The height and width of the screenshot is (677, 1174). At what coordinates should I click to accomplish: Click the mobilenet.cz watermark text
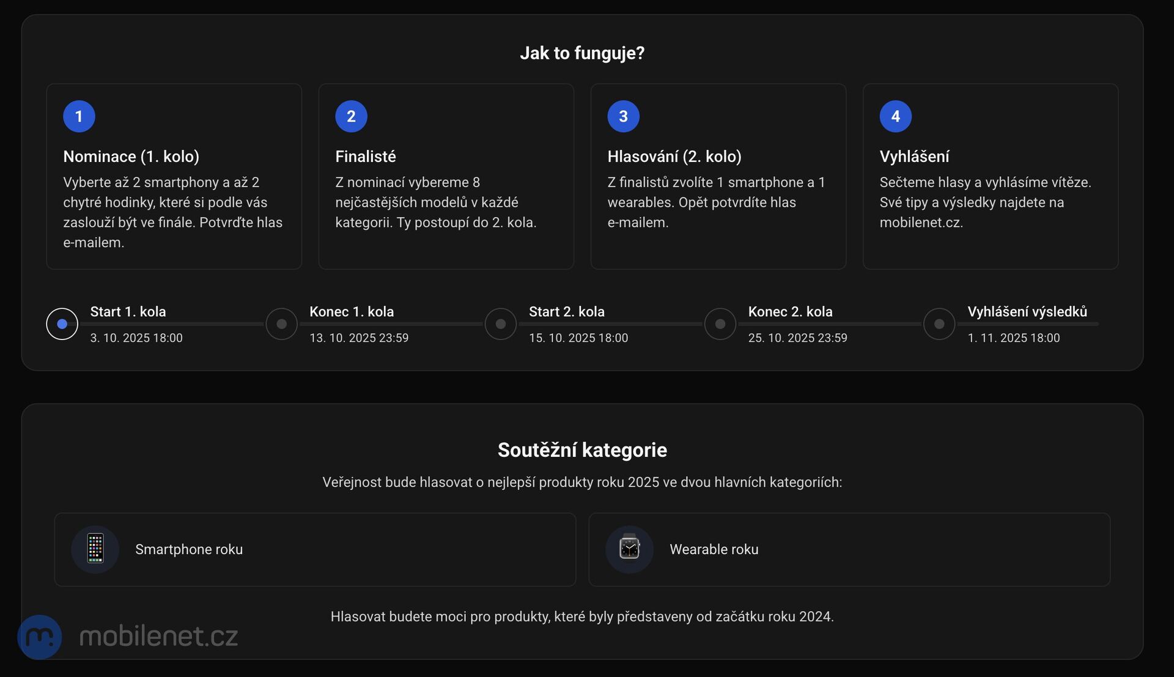(x=158, y=637)
